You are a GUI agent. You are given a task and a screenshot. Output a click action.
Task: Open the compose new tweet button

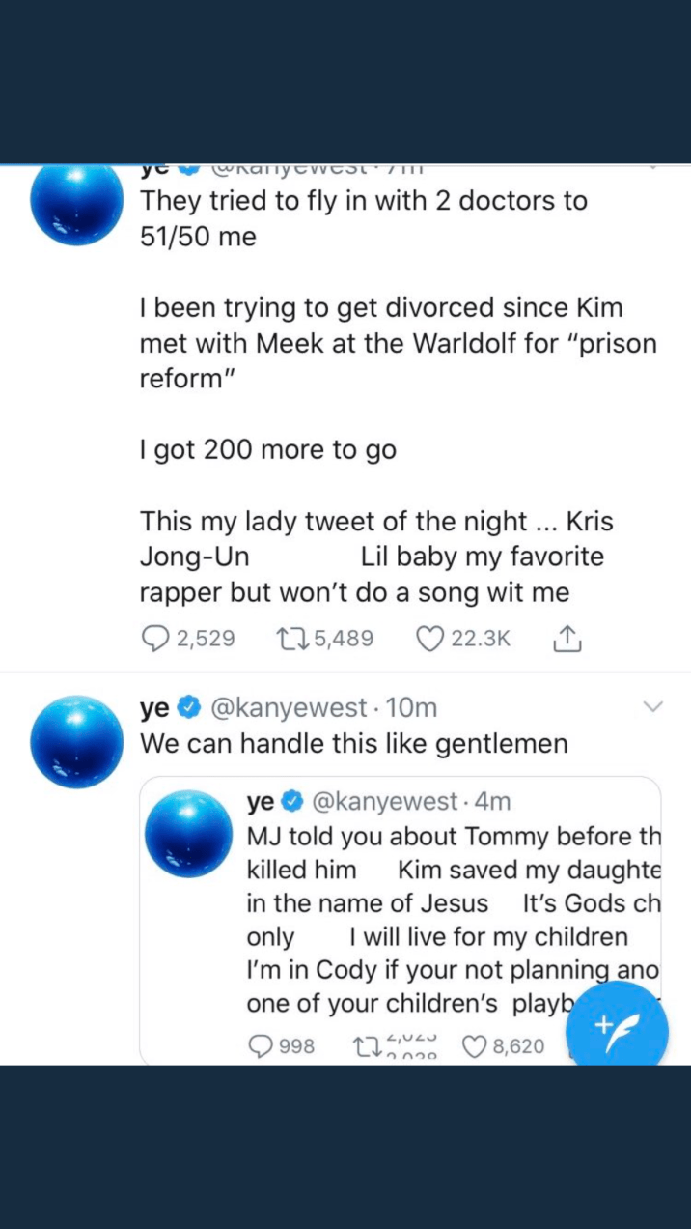(617, 1028)
